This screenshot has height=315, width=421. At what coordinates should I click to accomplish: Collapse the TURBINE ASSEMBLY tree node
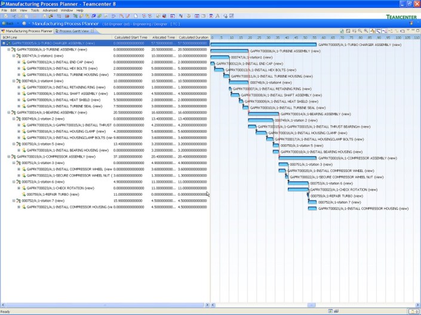9,50
